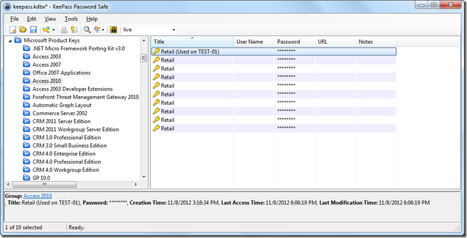
Task: Select CRM 3.0 Small Business Edition group
Action: (x=69, y=146)
